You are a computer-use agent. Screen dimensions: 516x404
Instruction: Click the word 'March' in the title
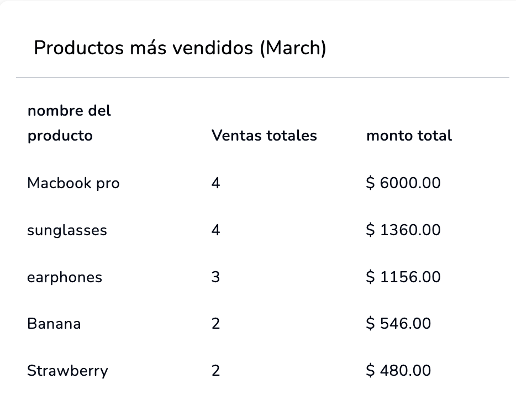[293, 48]
